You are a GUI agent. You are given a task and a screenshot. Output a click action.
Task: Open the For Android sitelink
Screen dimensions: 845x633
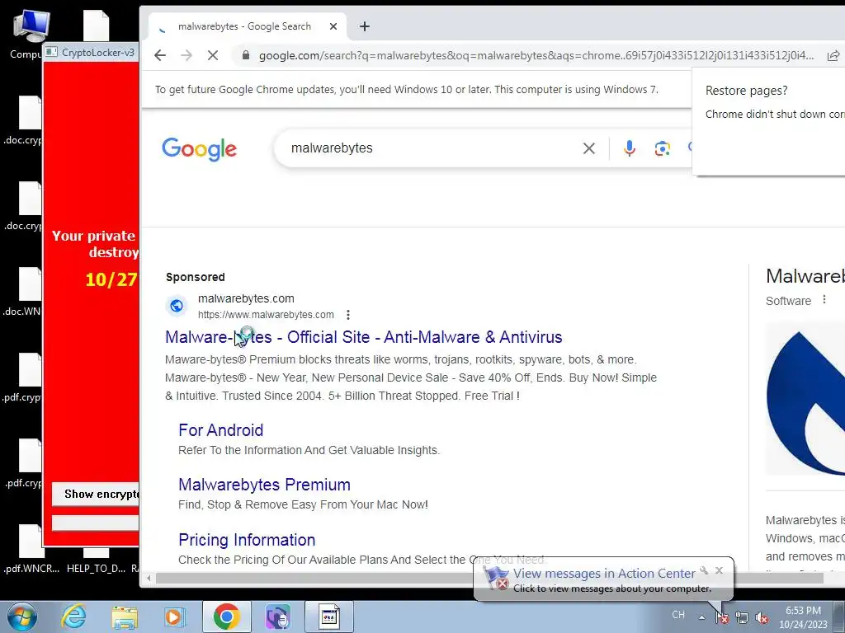221,430
